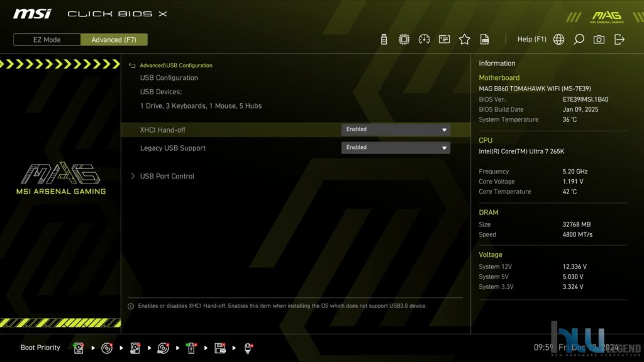Click BIOS version value E7E39IMSI.1B40
This screenshot has height=362, width=644.
586,99
